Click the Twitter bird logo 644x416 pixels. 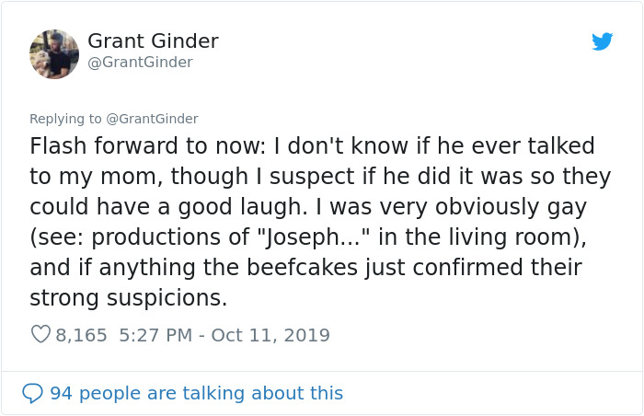click(x=602, y=41)
